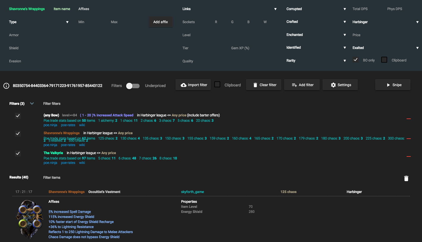Open the wiki link under The Valkyrie filter
Viewport: 422px width, 242px height.
tap(82, 163)
